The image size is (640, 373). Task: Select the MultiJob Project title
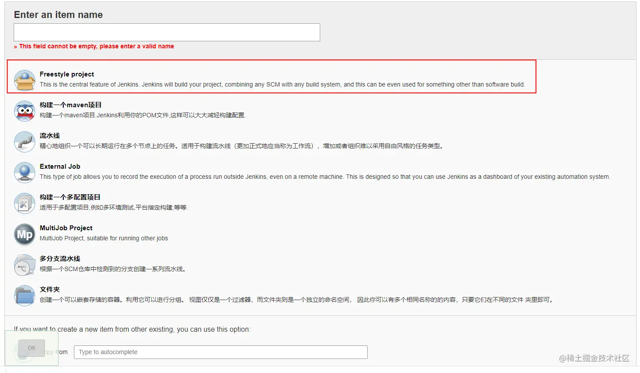coord(66,228)
